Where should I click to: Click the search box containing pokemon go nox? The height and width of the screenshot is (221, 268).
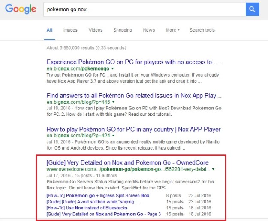(144, 9)
